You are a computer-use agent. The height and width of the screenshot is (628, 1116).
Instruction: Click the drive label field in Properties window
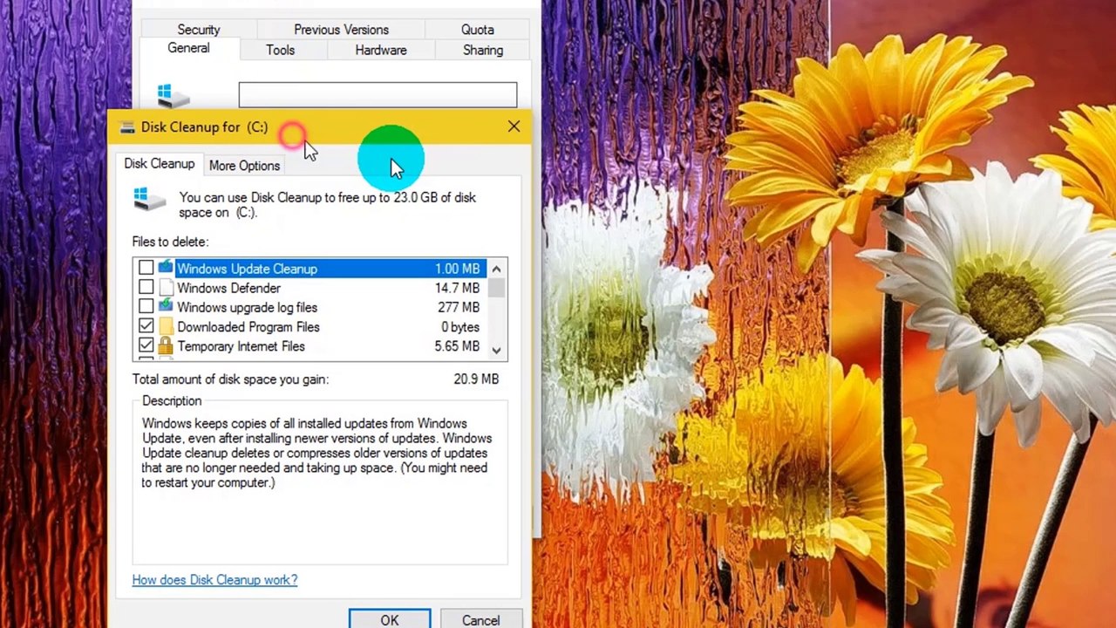(x=378, y=95)
